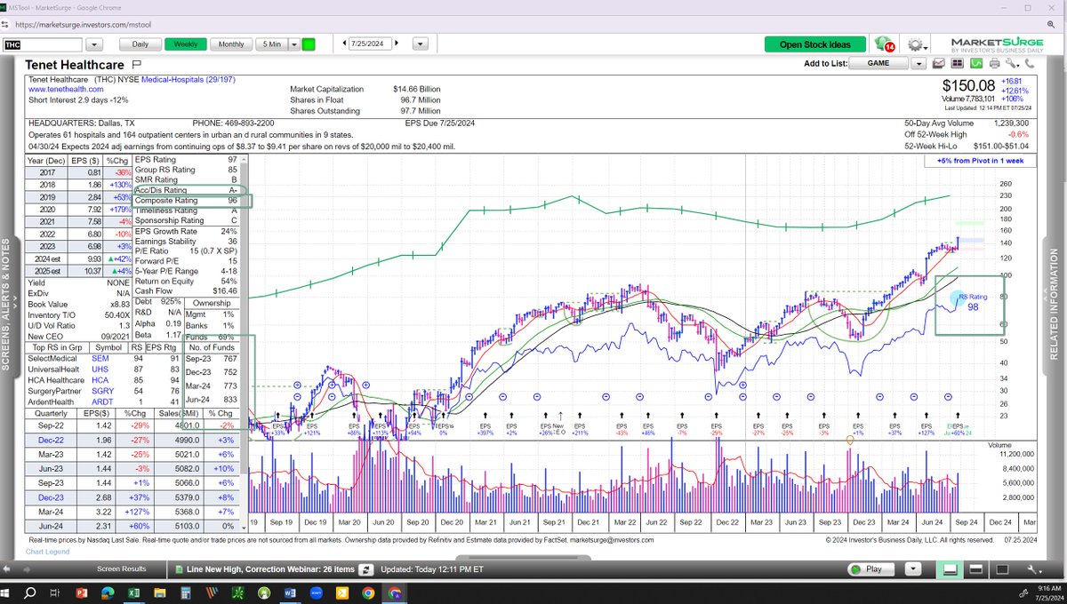Click the site info icon in the address bar
This screenshot has width=1067, height=604.
pyautogui.click(x=6, y=25)
